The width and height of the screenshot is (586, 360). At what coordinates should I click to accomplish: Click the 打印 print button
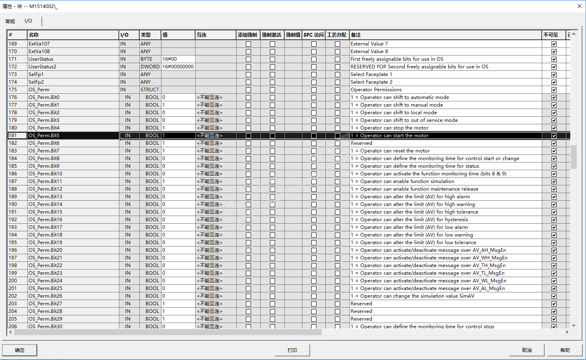(x=292, y=350)
